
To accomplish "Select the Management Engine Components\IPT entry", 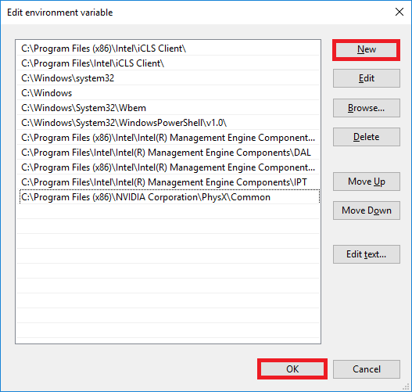I will click(168, 182).
